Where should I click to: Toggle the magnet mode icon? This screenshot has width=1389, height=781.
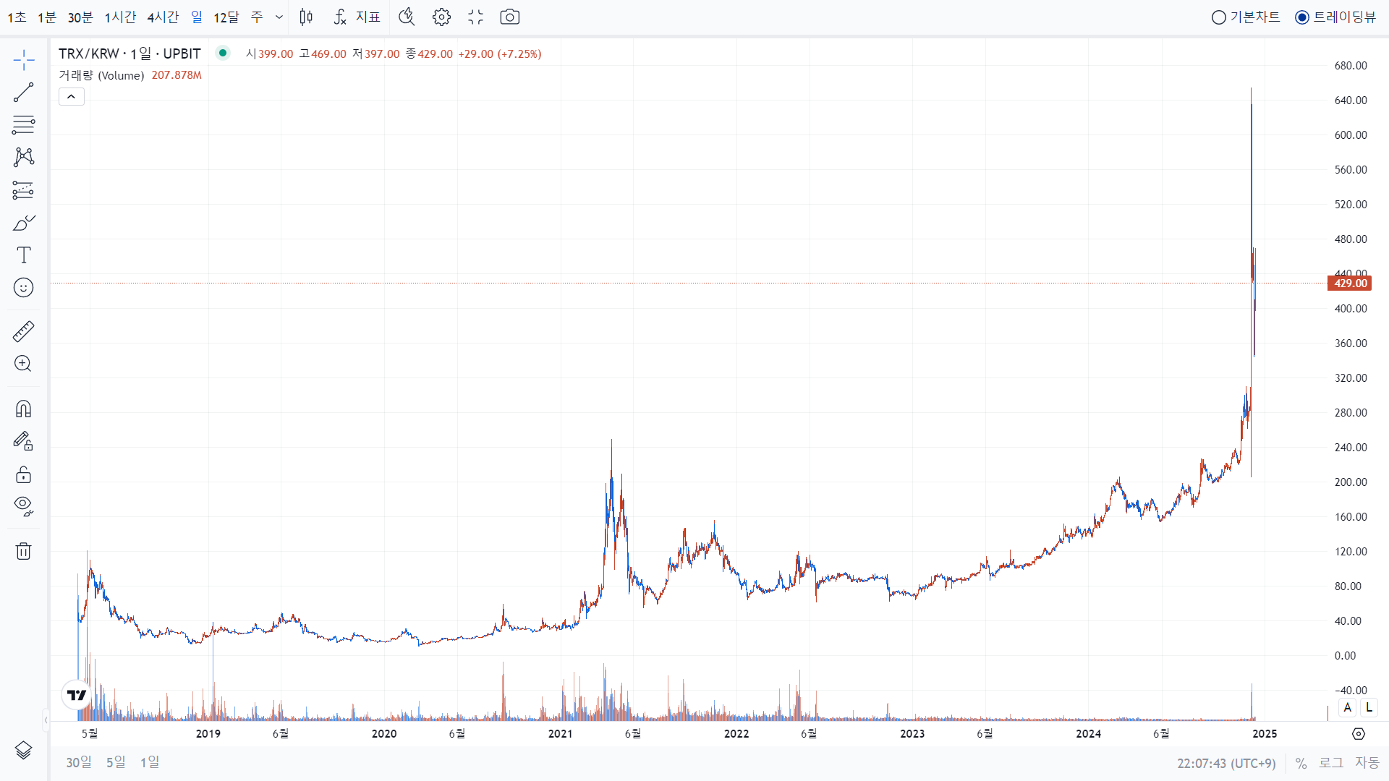tap(23, 409)
